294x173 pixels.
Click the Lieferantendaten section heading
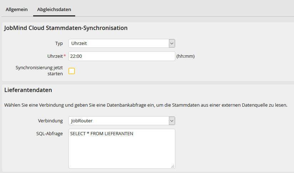[x=28, y=90]
